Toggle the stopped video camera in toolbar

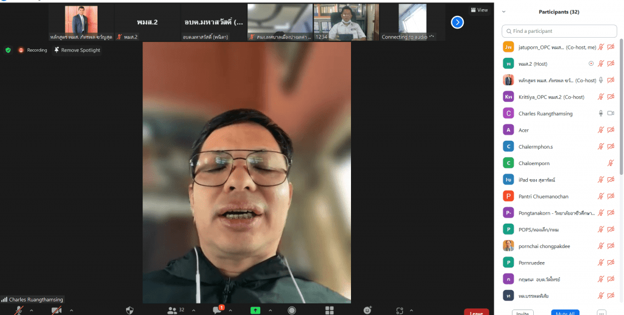[57, 310]
